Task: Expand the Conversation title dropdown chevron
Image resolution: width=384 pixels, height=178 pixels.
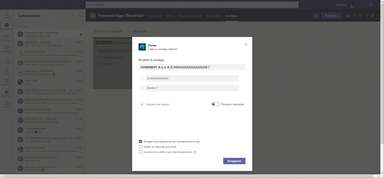Action: click(x=43, y=16)
